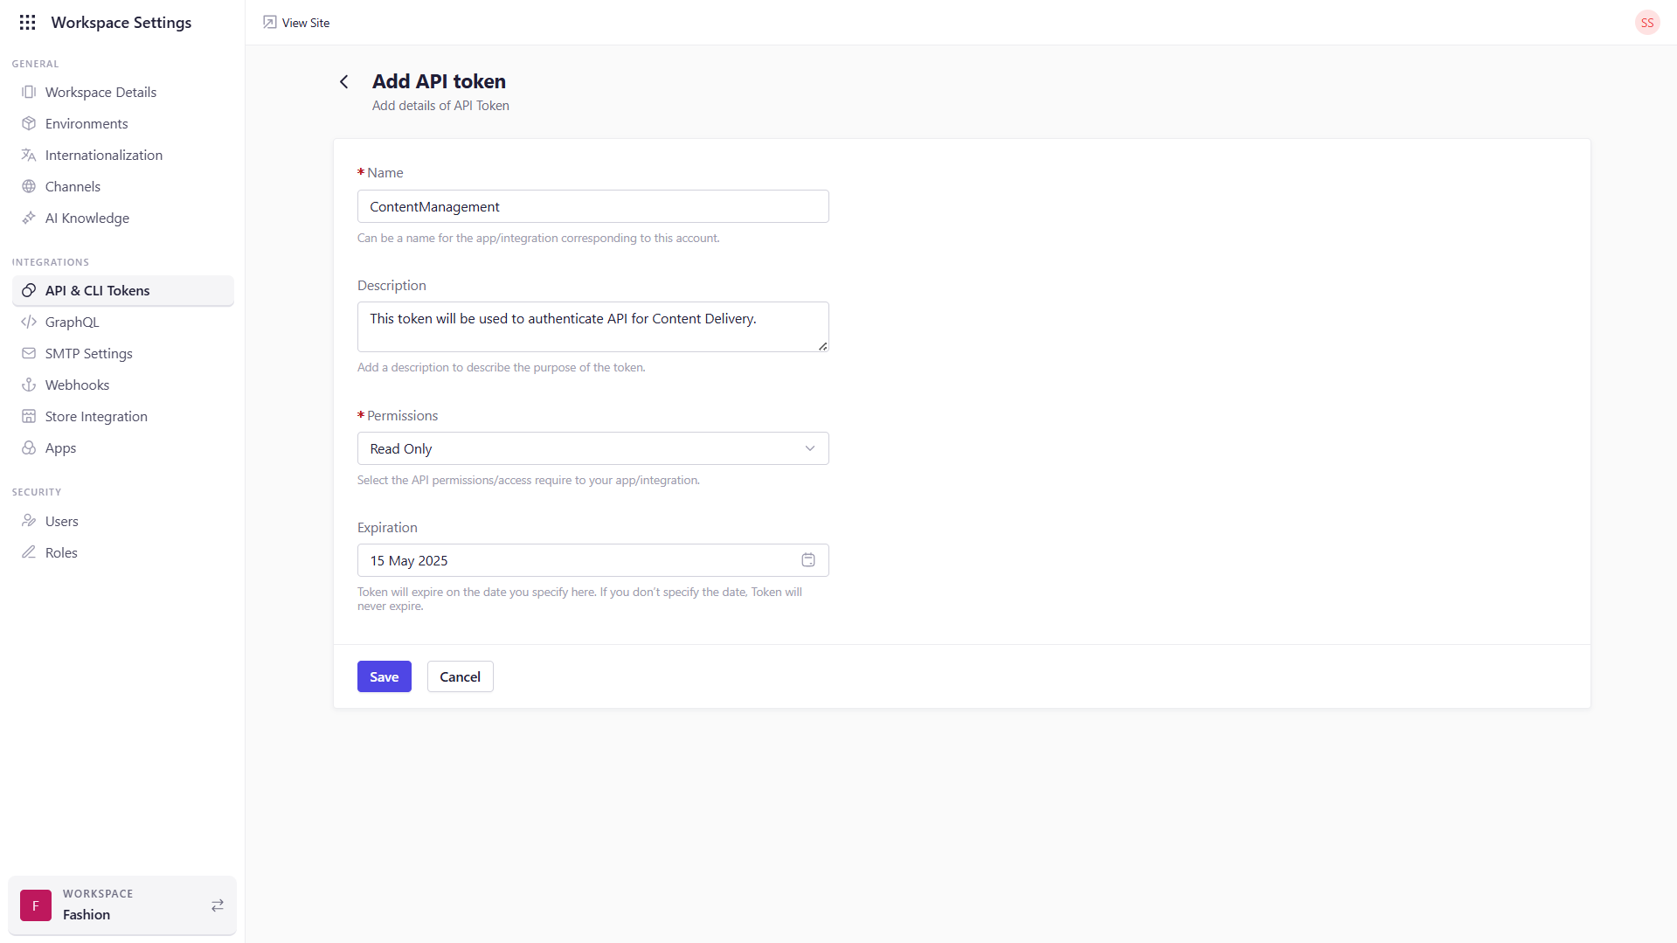Viewport: 1677px width, 943px height.
Task: Cancel adding the API token
Action: pyautogui.click(x=460, y=676)
